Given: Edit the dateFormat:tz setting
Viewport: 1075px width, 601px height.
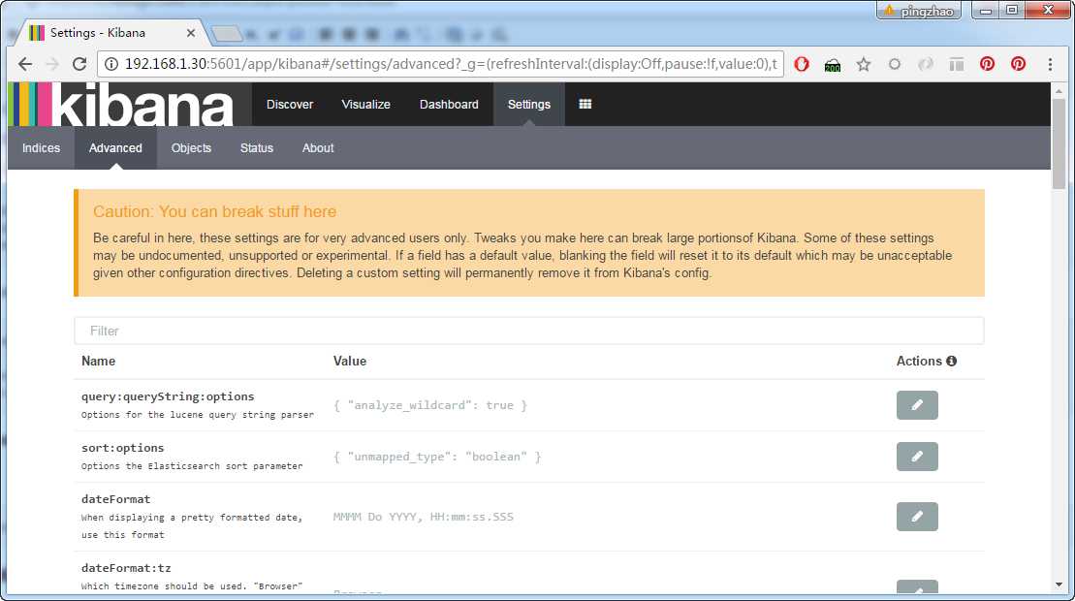Looking at the screenshot, I should tap(917, 587).
